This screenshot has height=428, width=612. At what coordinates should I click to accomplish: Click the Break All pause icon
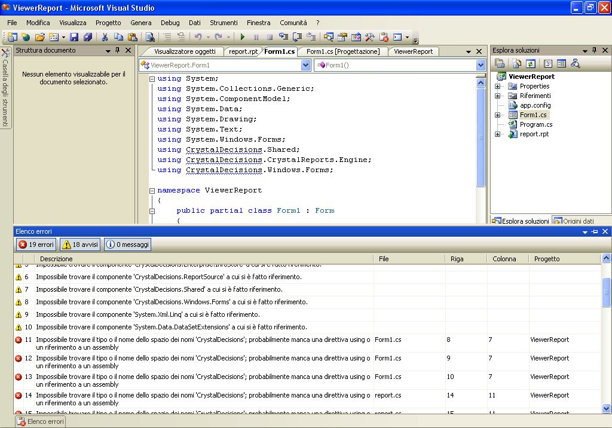256,37
